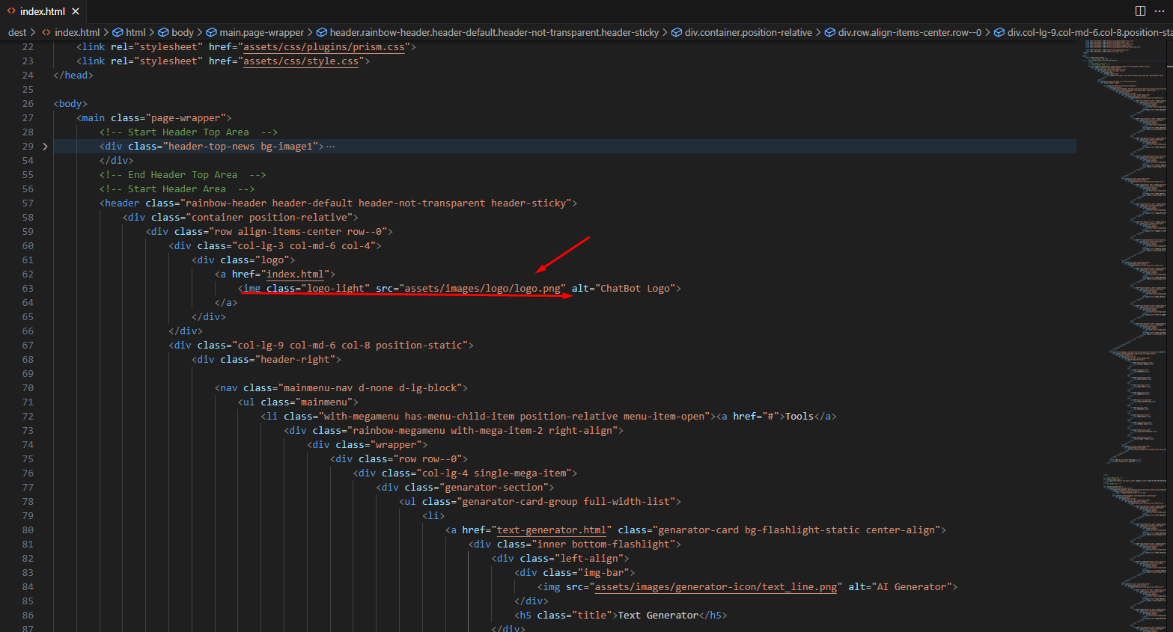Screen dimensions: 1173x632
Task: Click the 'AI Generator' alt text
Action: [911, 587]
